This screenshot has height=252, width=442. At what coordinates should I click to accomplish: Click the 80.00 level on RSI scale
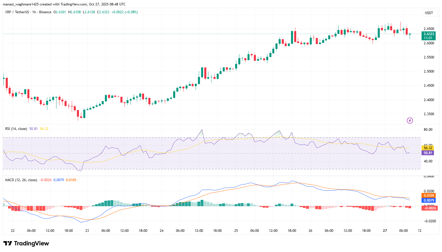pos(428,130)
